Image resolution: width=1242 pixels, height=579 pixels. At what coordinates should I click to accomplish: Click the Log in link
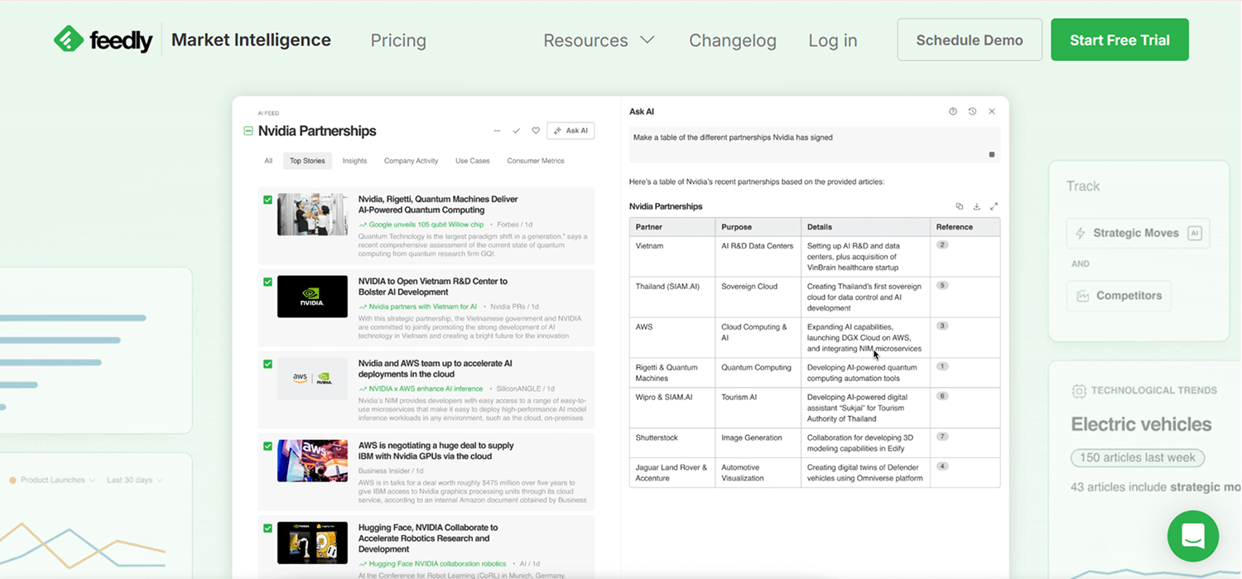pyautogui.click(x=833, y=40)
